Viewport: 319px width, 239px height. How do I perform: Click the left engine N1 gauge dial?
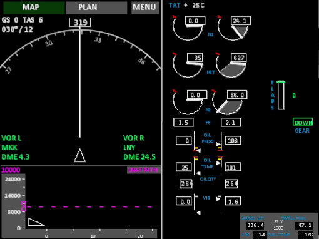click(x=188, y=28)
